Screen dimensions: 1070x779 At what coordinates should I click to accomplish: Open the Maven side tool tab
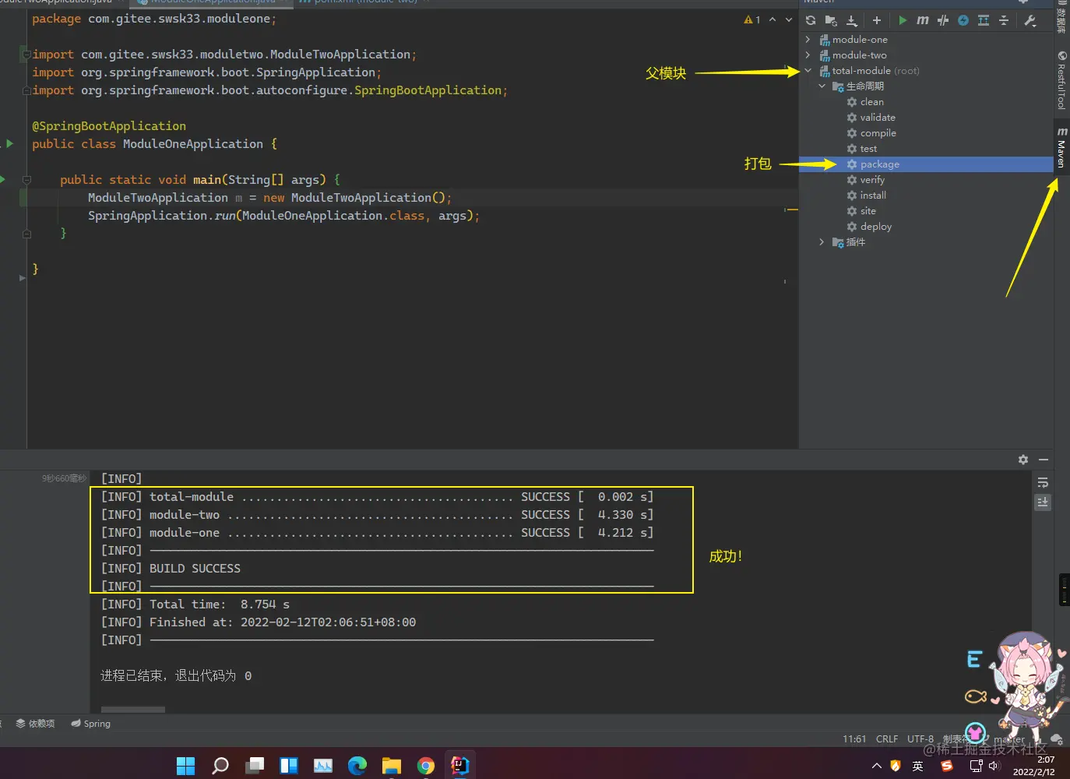point(1061,146)
